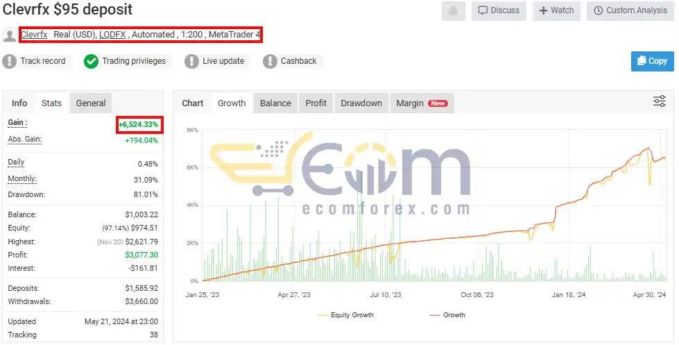Switch to the Stats tab
This screenshot has width=679, height=345.
[51, 103]
